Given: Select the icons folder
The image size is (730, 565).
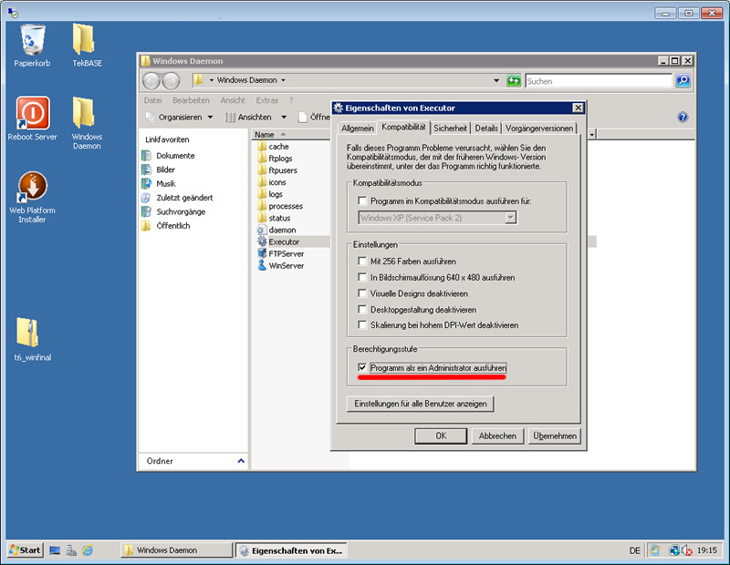Looking at the screenshot, I should (272, 182).
